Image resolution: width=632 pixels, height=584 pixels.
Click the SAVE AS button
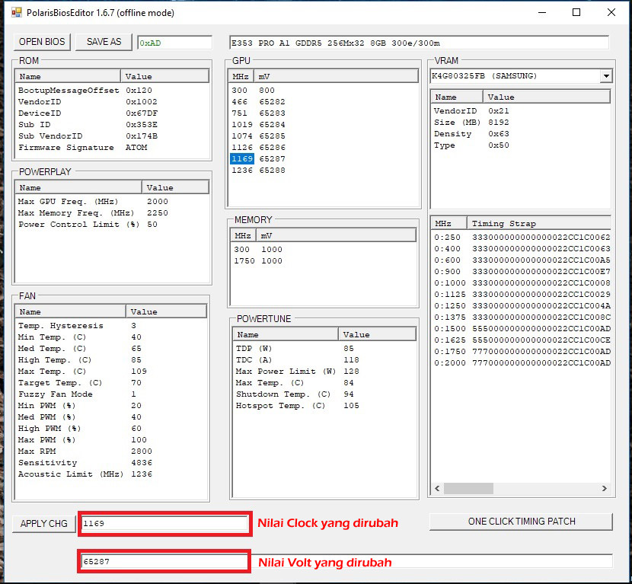point(104,42)
